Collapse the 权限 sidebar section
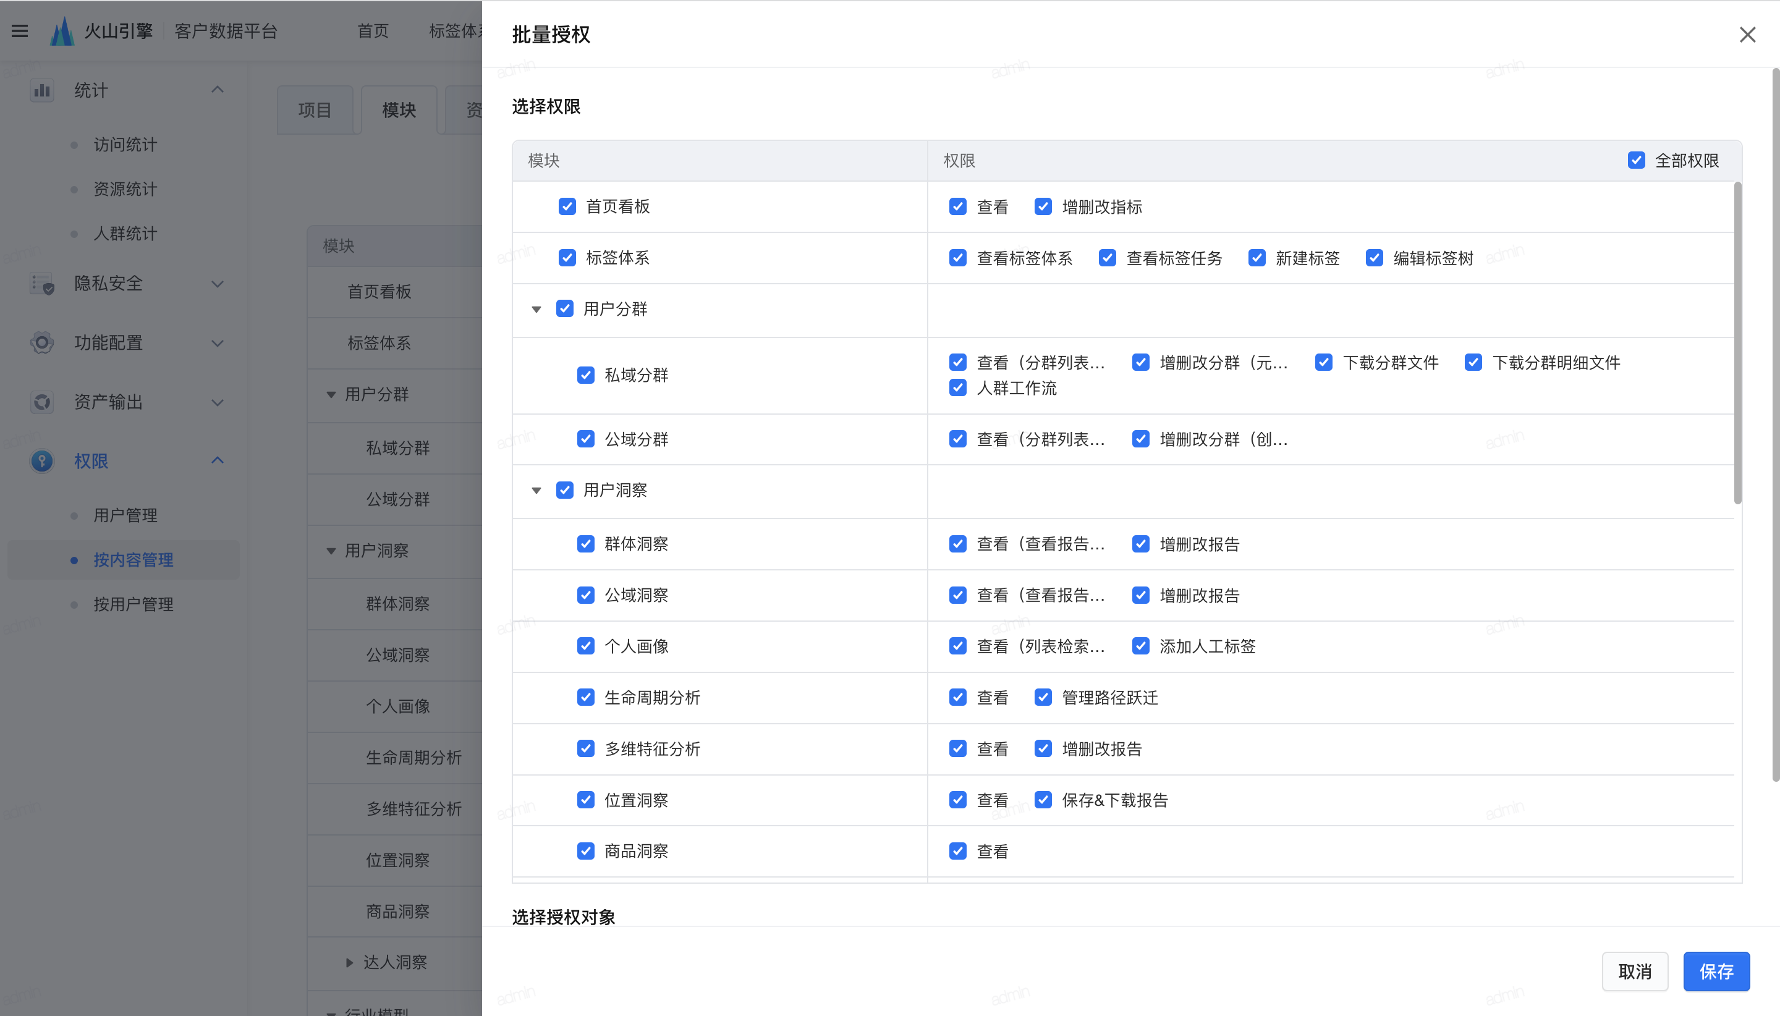Image resolution: width=1780 pixels, height=1016 pixels. 218,460
